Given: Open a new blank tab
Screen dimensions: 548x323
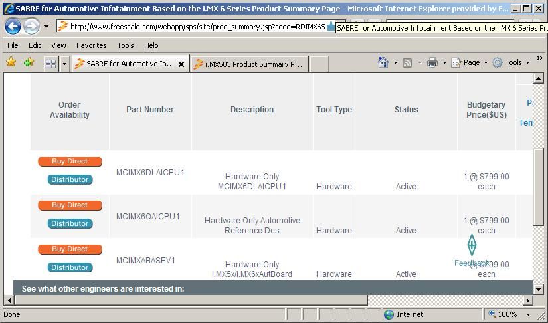Looking at the screenshot, I should coord(320,64).
